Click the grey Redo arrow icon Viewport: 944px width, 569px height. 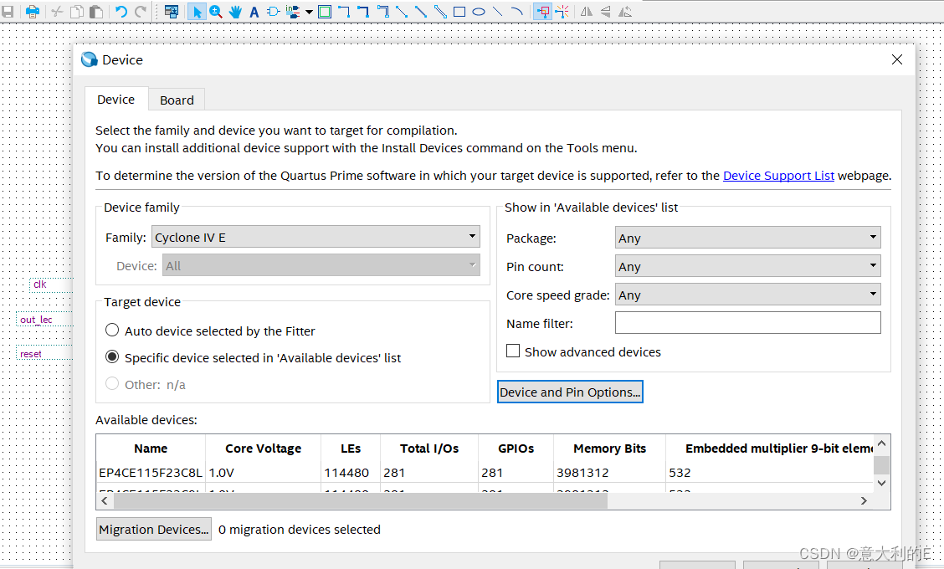141,12
